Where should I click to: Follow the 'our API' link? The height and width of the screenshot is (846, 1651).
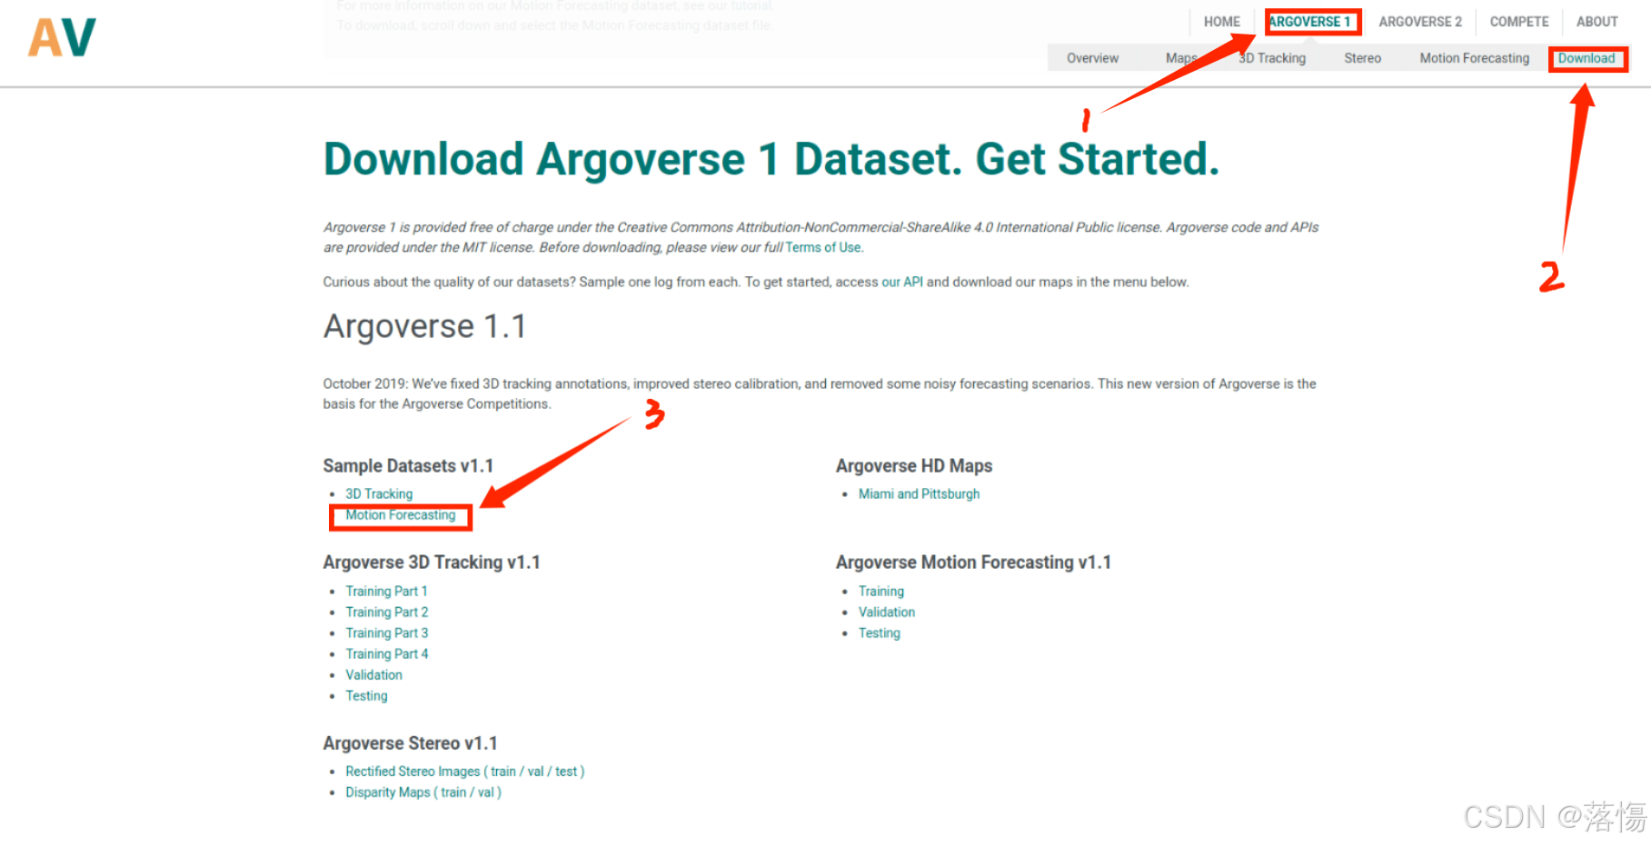[x=902, y=282]
